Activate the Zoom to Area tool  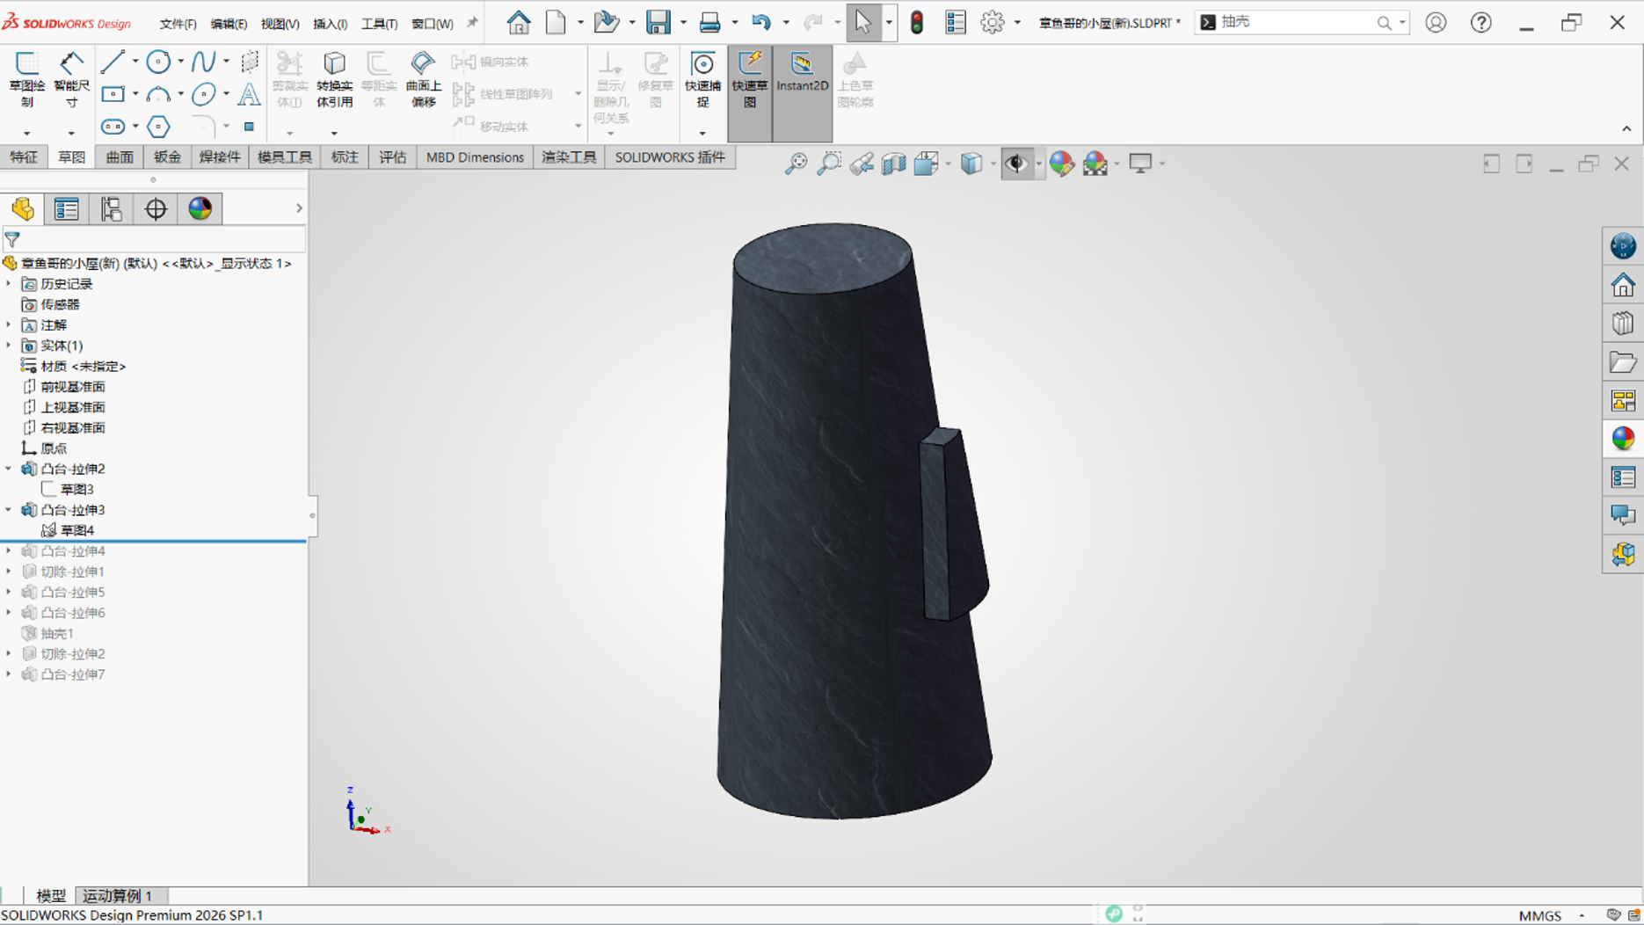tap(829, 164)
